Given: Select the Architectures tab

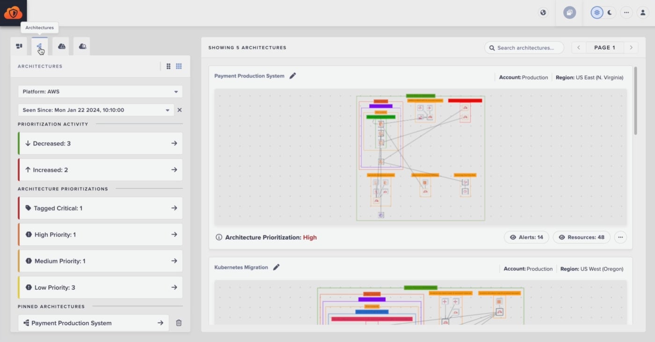Looking at the screenshot, I should [40, 46].
